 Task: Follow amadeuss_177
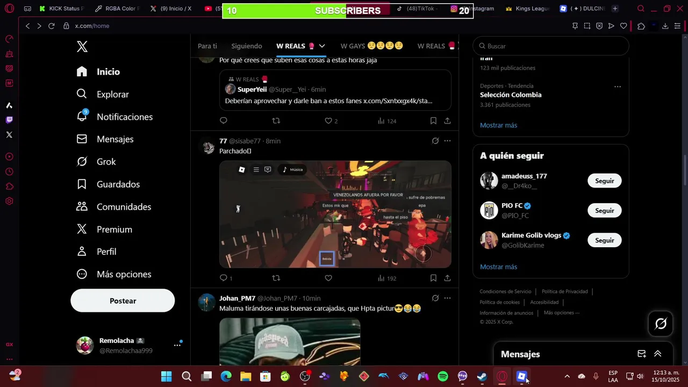pyautogui.click(x=605, y=181)
